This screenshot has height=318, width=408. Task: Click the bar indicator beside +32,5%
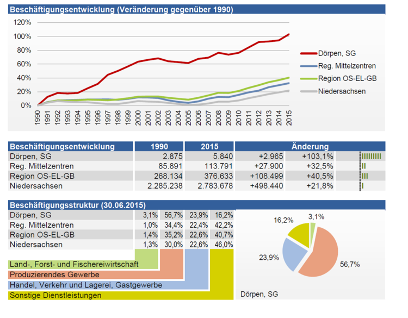(364, 166)
